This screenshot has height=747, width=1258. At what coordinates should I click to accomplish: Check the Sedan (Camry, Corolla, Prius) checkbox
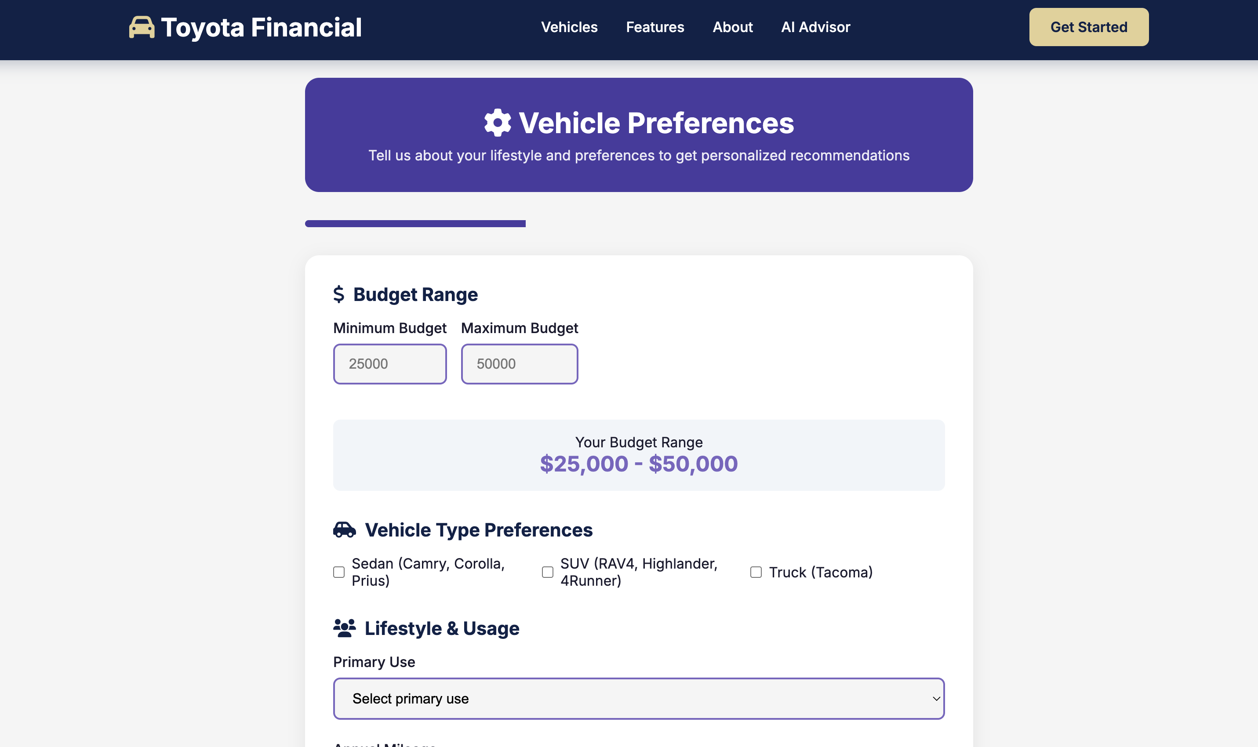[x=339, y=572]
